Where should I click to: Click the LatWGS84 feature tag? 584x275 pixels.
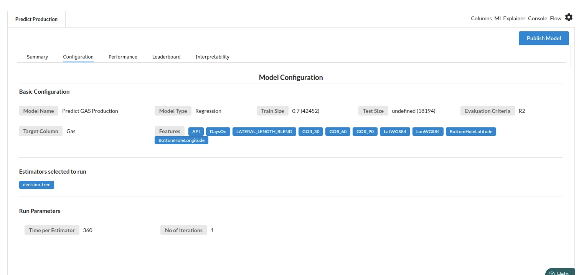point(395,132)
